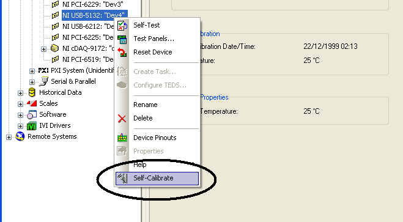
Task: Select the PXI System tree item
Action: click(x=82, y=71)
